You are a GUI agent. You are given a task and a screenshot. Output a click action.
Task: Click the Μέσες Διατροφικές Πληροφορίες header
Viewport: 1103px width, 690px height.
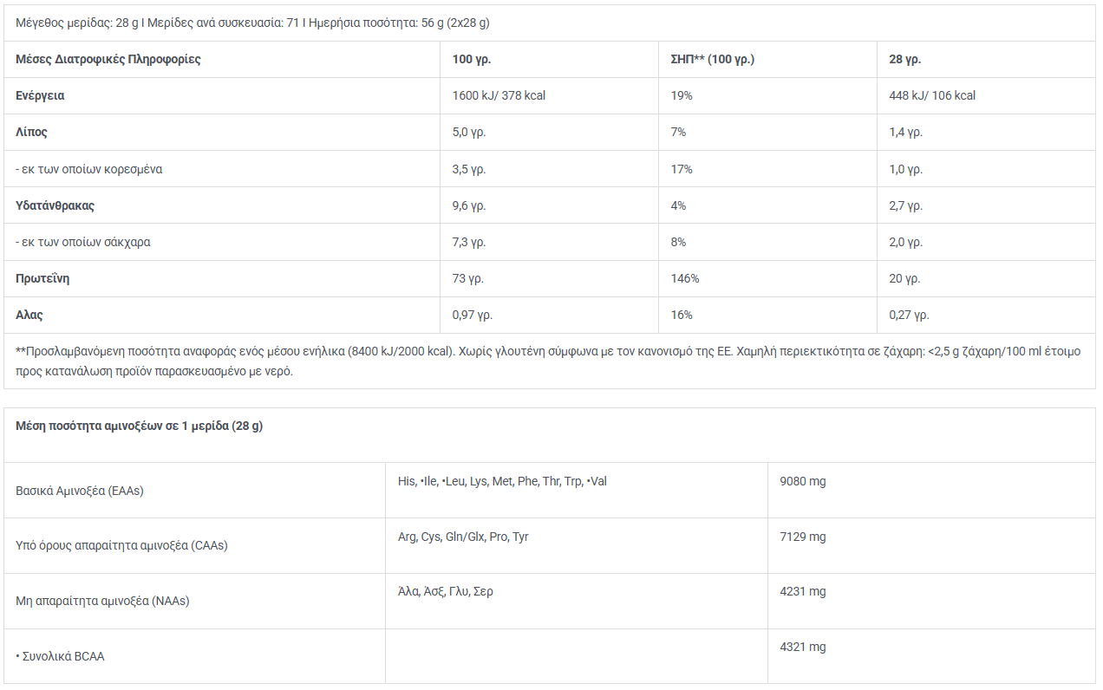tap(108, 59)
